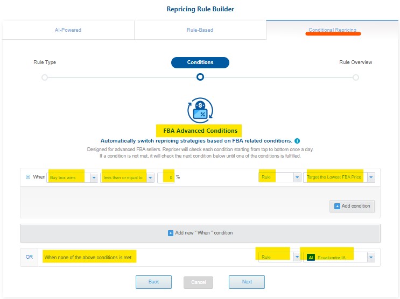This screenshot has width=400, height=299.
Task: Click plus icon in Add condition button
Action: pos(337,206)
